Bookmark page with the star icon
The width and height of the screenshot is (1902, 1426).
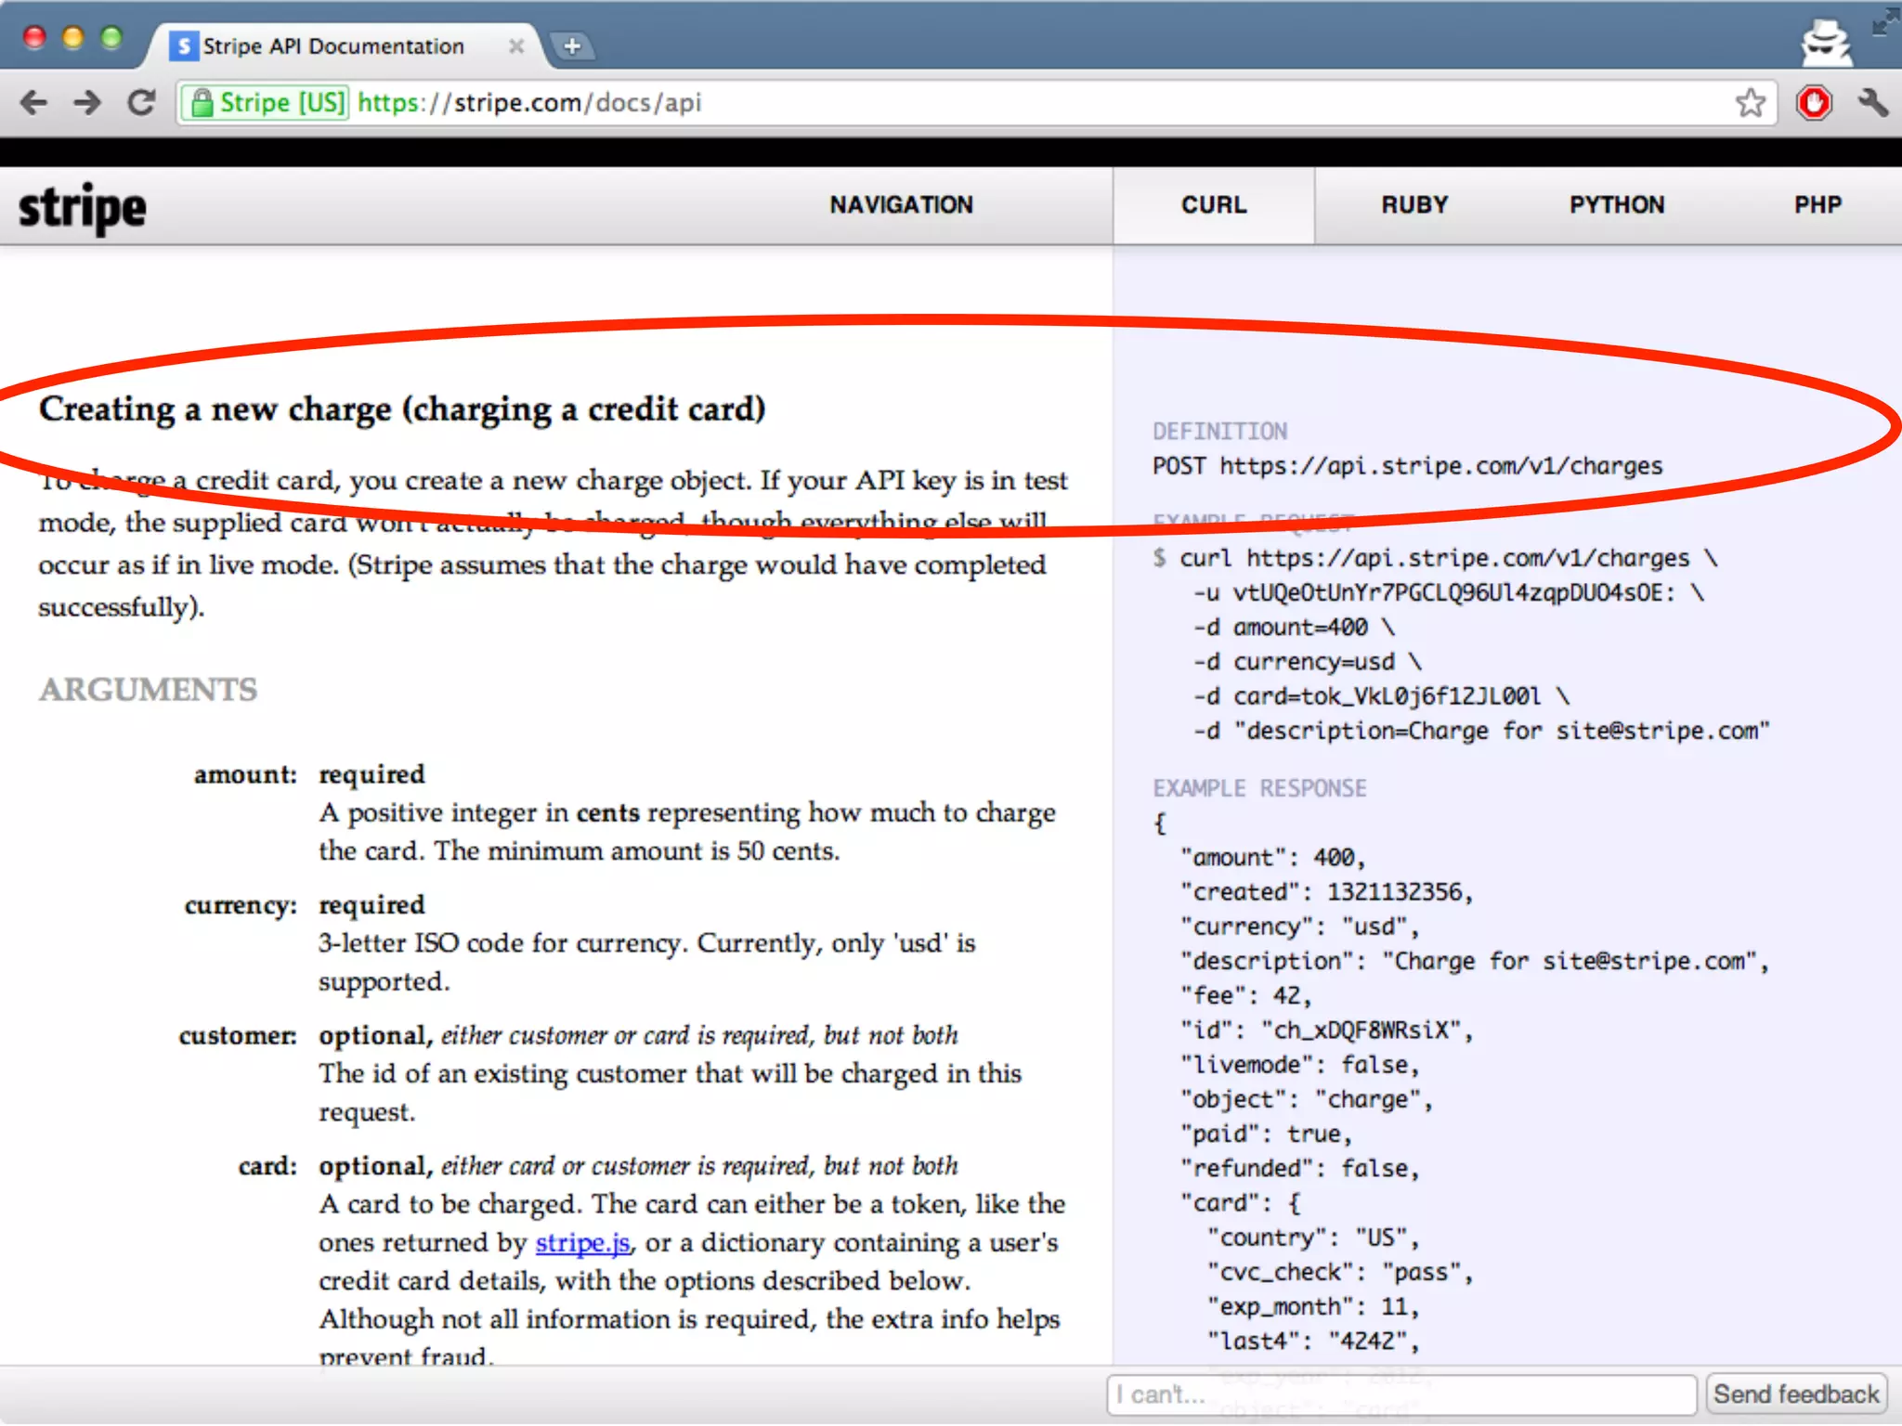[x=1750, y=102]
